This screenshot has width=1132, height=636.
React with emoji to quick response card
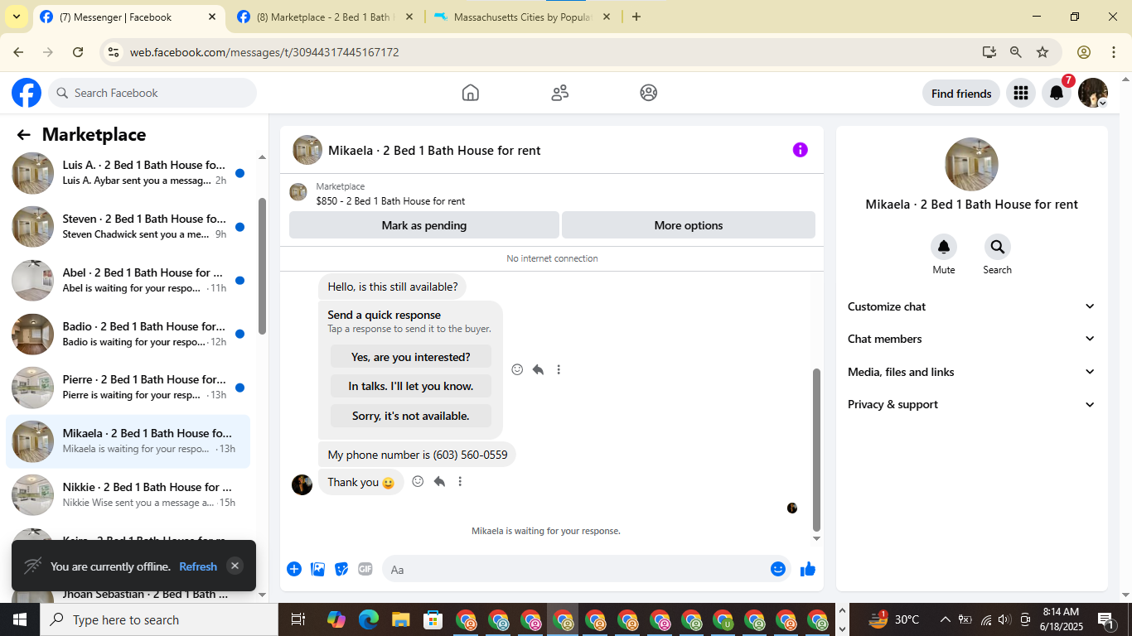pos(517,369)
